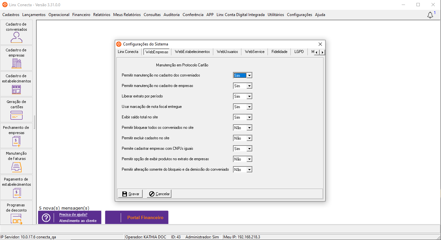Minimize the Linx Conecta window
The width and height of the screenshot is (441, 240).
(403, 5)
